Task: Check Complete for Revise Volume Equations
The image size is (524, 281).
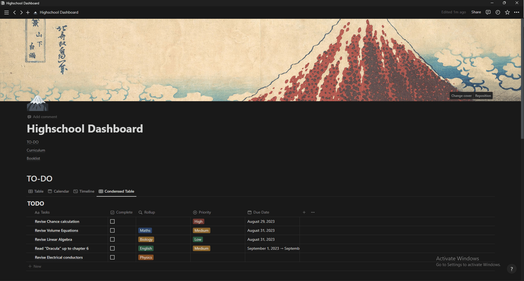Action: click(112, 231)
